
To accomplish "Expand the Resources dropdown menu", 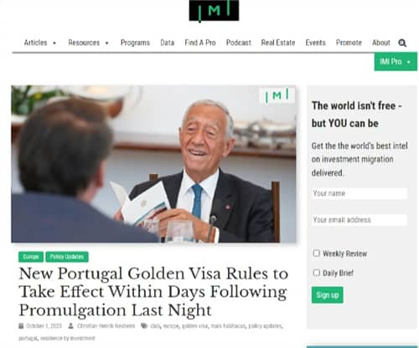I will click(88, 43).
